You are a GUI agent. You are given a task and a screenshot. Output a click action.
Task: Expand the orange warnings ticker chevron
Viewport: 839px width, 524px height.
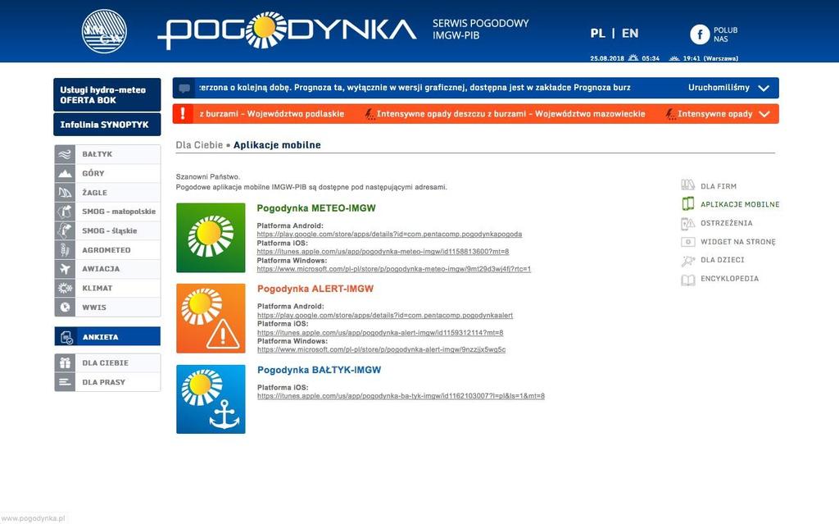(x=764, y=114)
